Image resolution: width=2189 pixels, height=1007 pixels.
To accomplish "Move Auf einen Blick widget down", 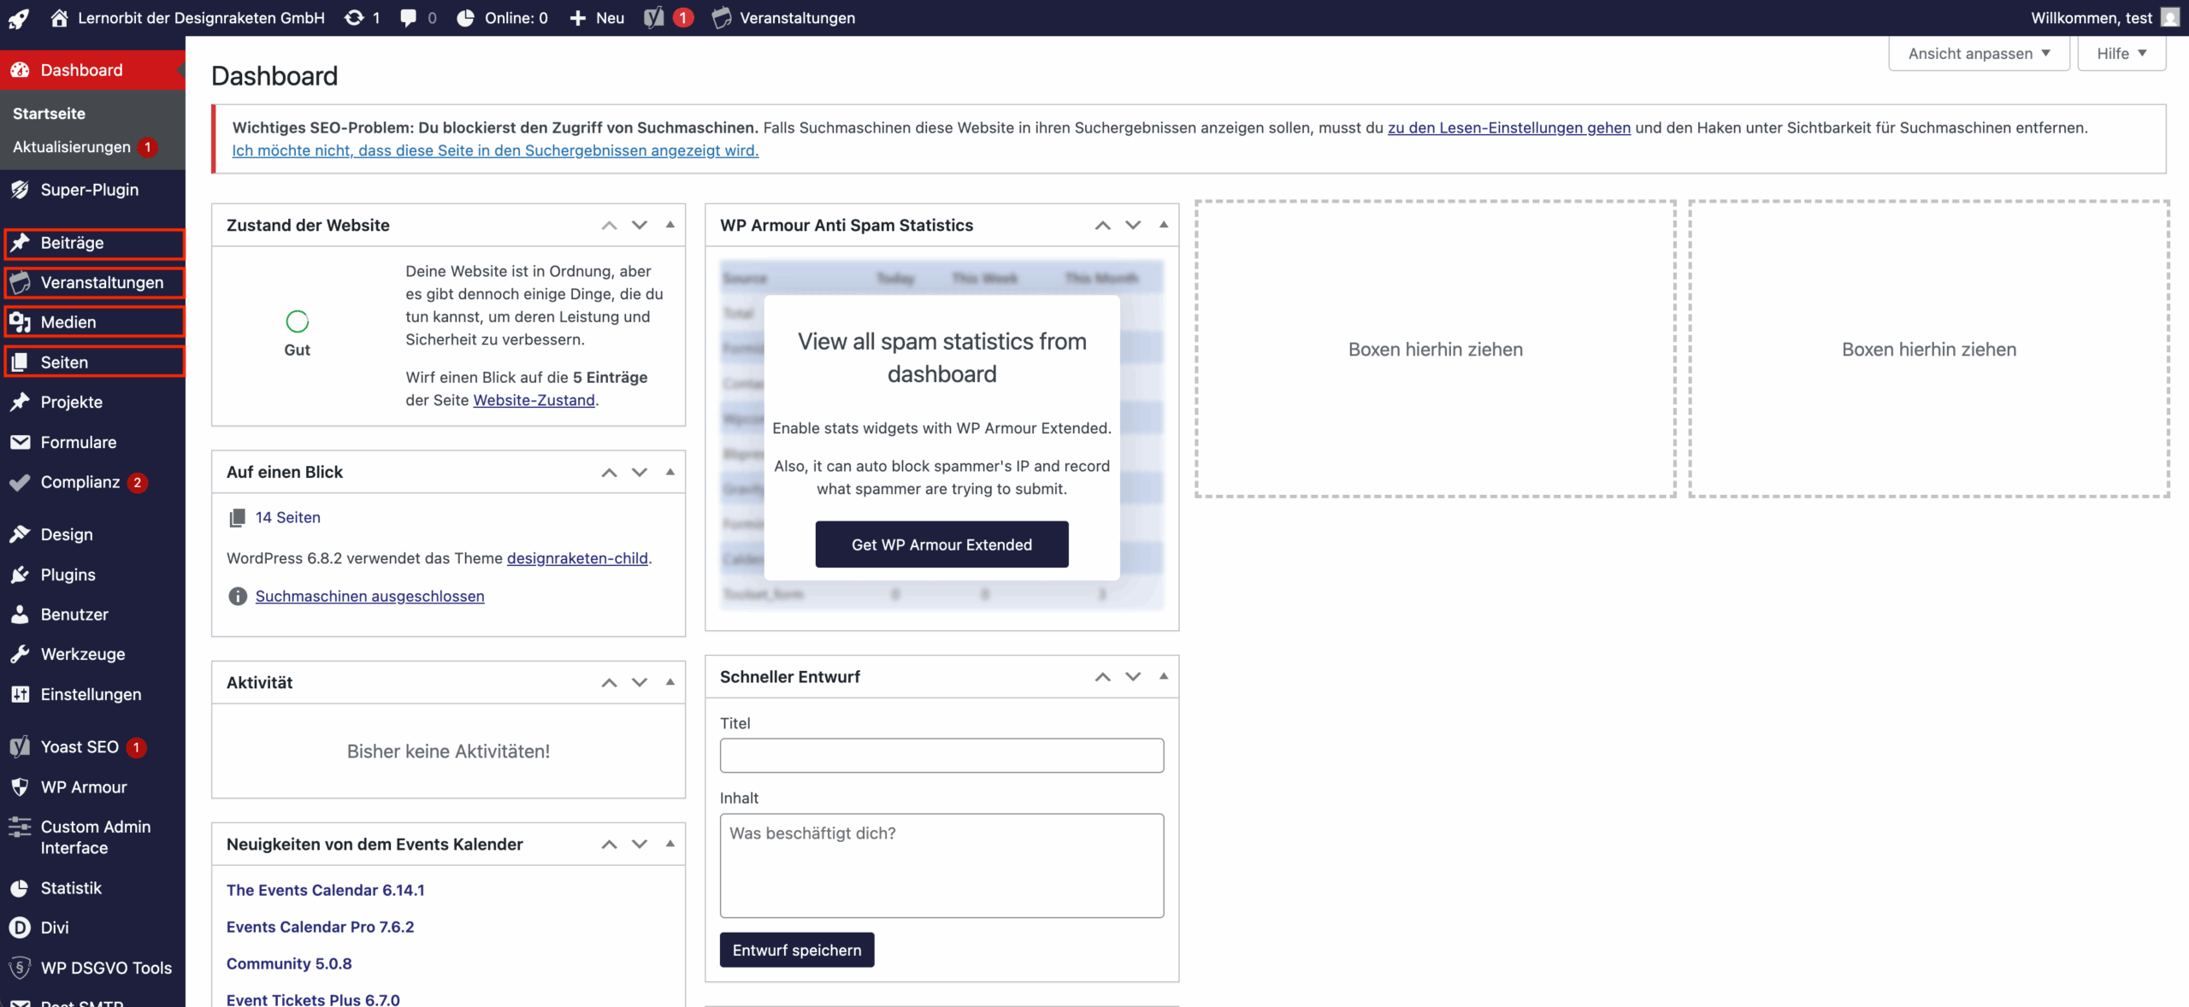I will 640,472.
